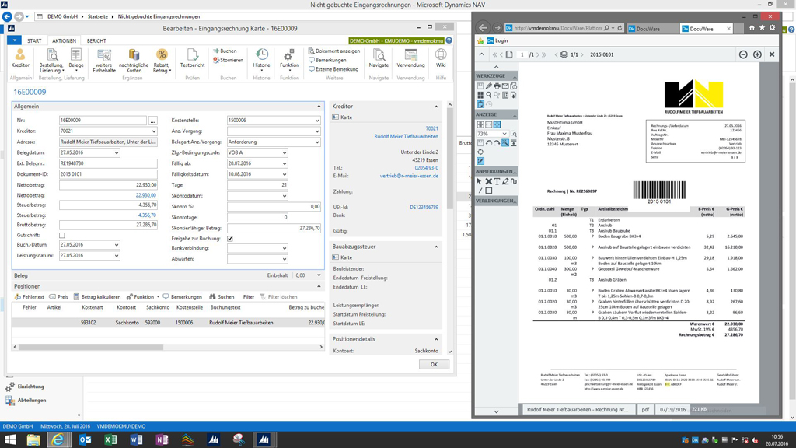The width and height of the screenshot is (796, 448).
Task: Toggle the Gutschrift checkbox
Action: [62, 235]
